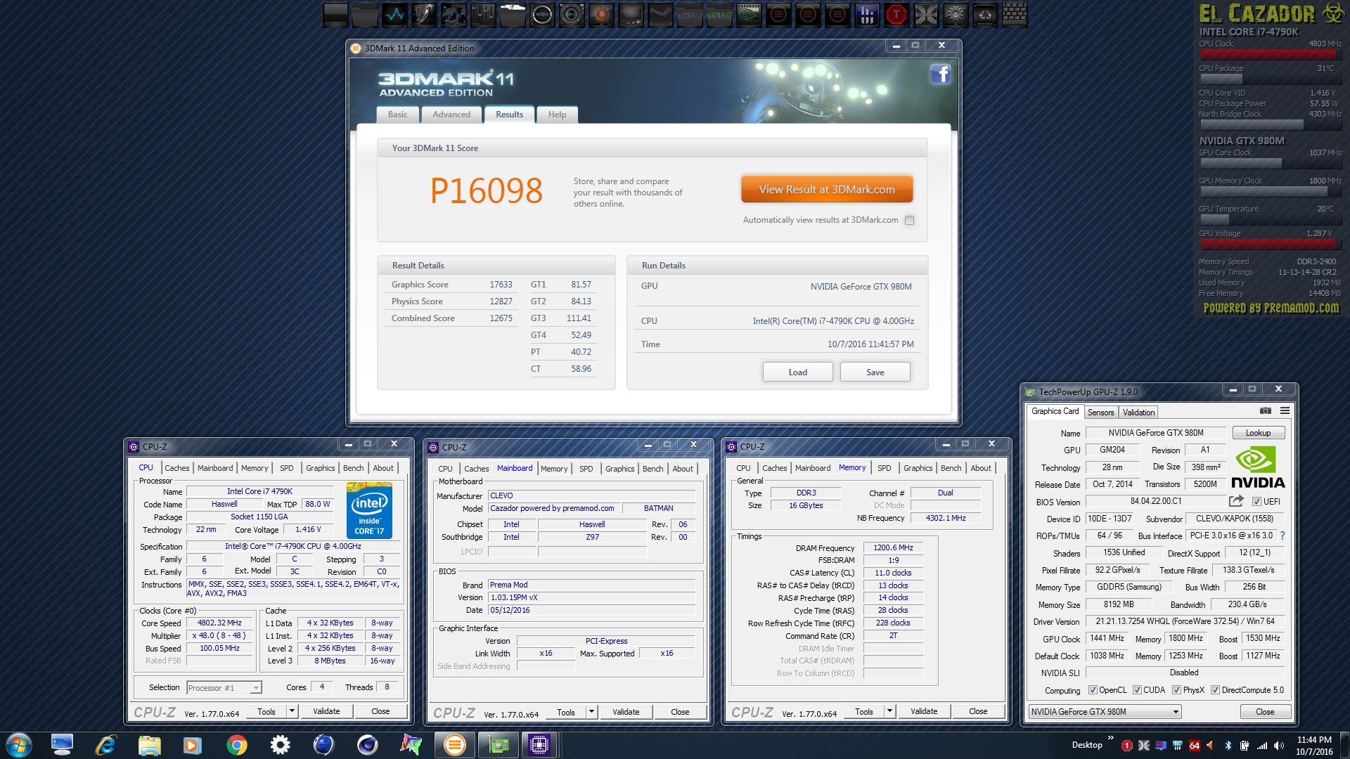Open the recycle bin dock icon
This screenshot has height=759, width=1350.
[985, 14]
